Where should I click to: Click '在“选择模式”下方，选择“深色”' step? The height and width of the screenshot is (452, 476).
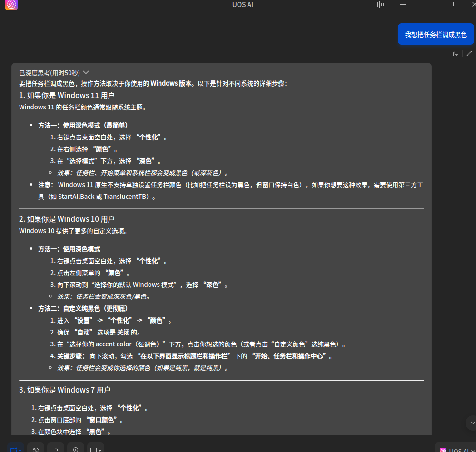[106, 161]
